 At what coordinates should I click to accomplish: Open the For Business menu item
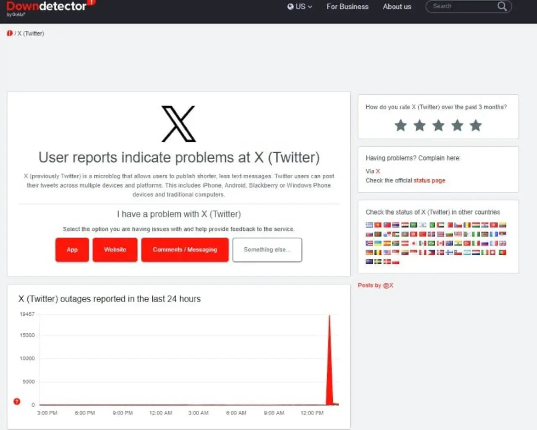[x=347, y=7]
